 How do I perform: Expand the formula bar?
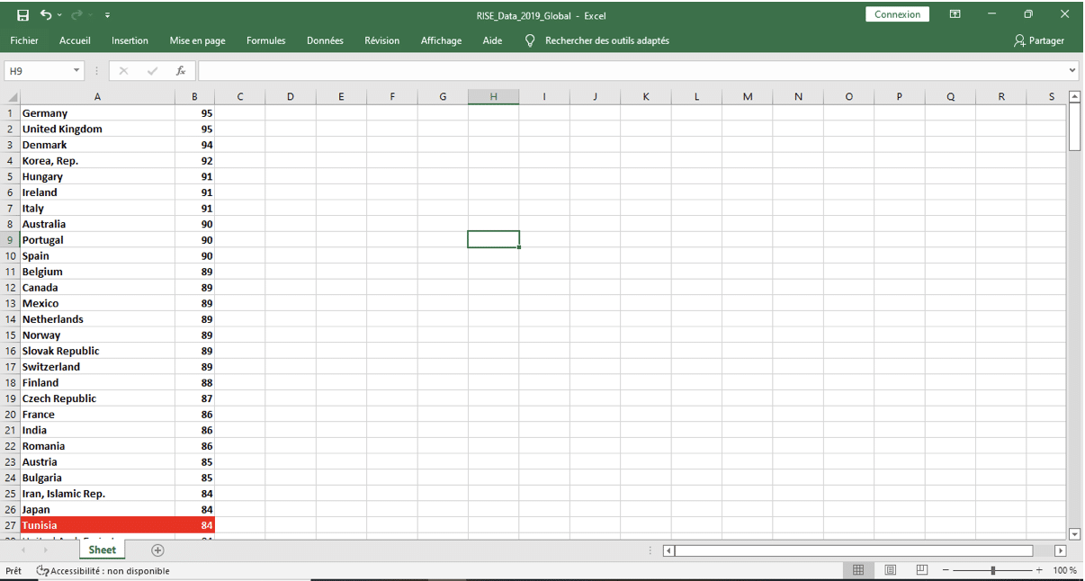1072,71
